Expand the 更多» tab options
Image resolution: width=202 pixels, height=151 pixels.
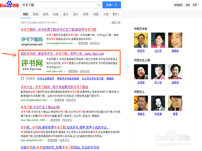pyautogui.click(x=116, y=14)
